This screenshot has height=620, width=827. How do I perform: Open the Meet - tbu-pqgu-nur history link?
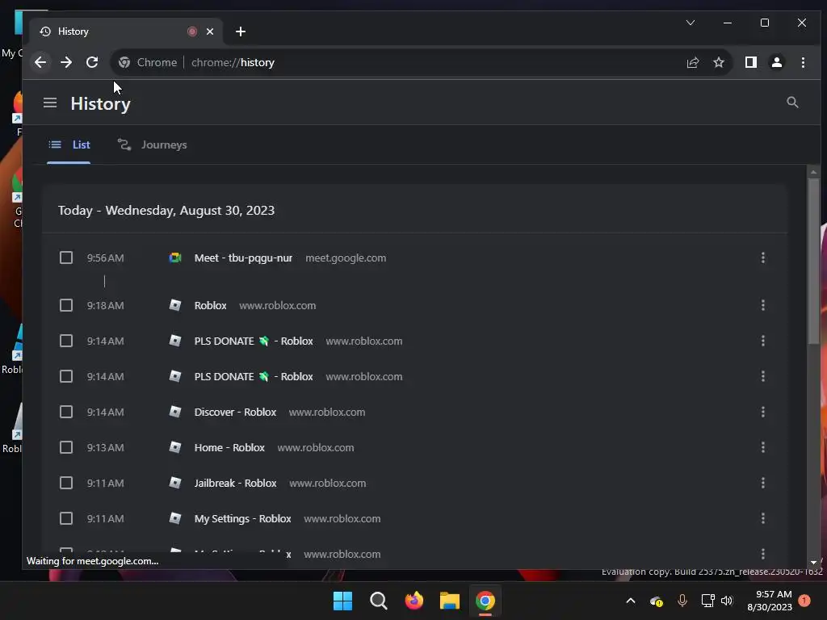243,258
